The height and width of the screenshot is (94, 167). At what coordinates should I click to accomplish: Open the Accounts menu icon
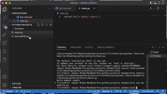click(x=4, y=77)
